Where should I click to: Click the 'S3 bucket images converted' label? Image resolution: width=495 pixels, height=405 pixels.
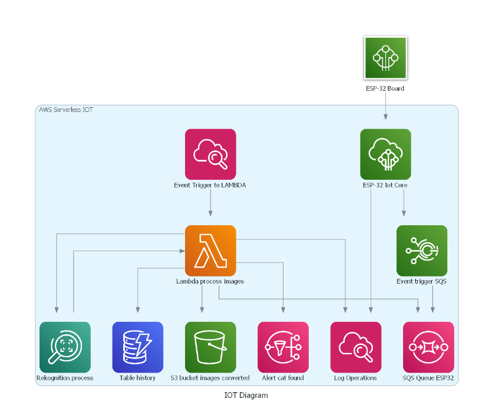pyautogui.click(x=210, y=378)
